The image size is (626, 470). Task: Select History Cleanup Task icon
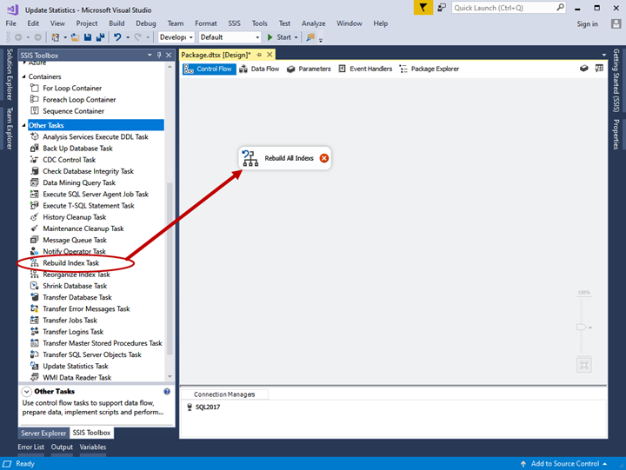tap(35, 217)
